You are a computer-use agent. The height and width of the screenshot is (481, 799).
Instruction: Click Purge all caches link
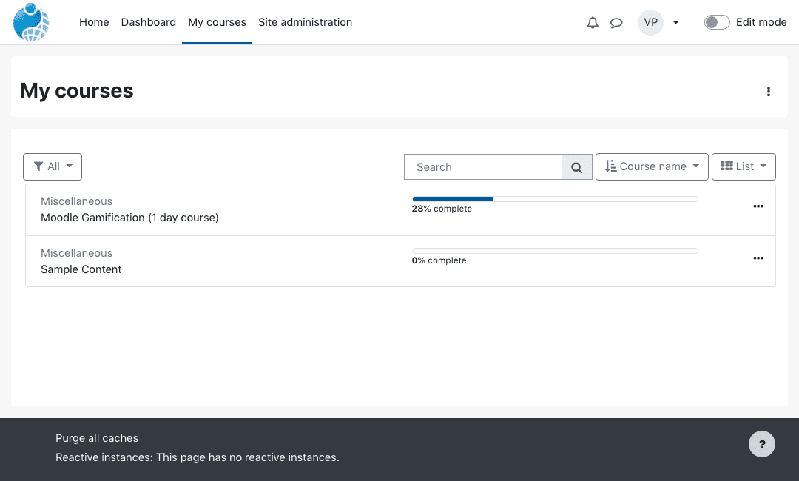click(x=97, y=438)
